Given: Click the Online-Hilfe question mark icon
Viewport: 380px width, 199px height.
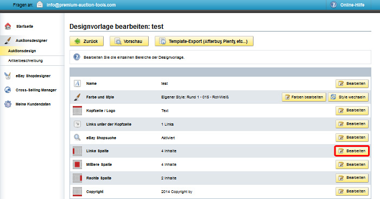Looking at the screenshot, I should [x=333, y=4].
